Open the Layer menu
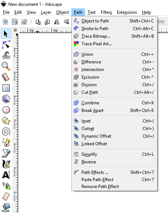This screenshot has width=168, height=213. 46,12
